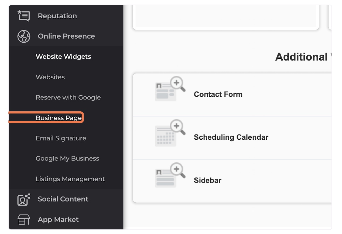This screenshot has width=342, height=234.
Task: Click the Online Presence globe icon
Action: click(24, 36)
